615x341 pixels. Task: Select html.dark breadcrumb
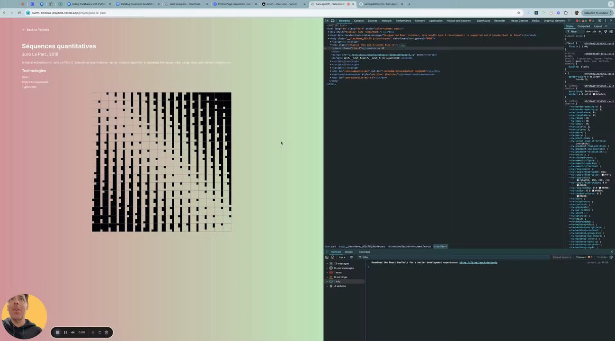pos(330,246)
